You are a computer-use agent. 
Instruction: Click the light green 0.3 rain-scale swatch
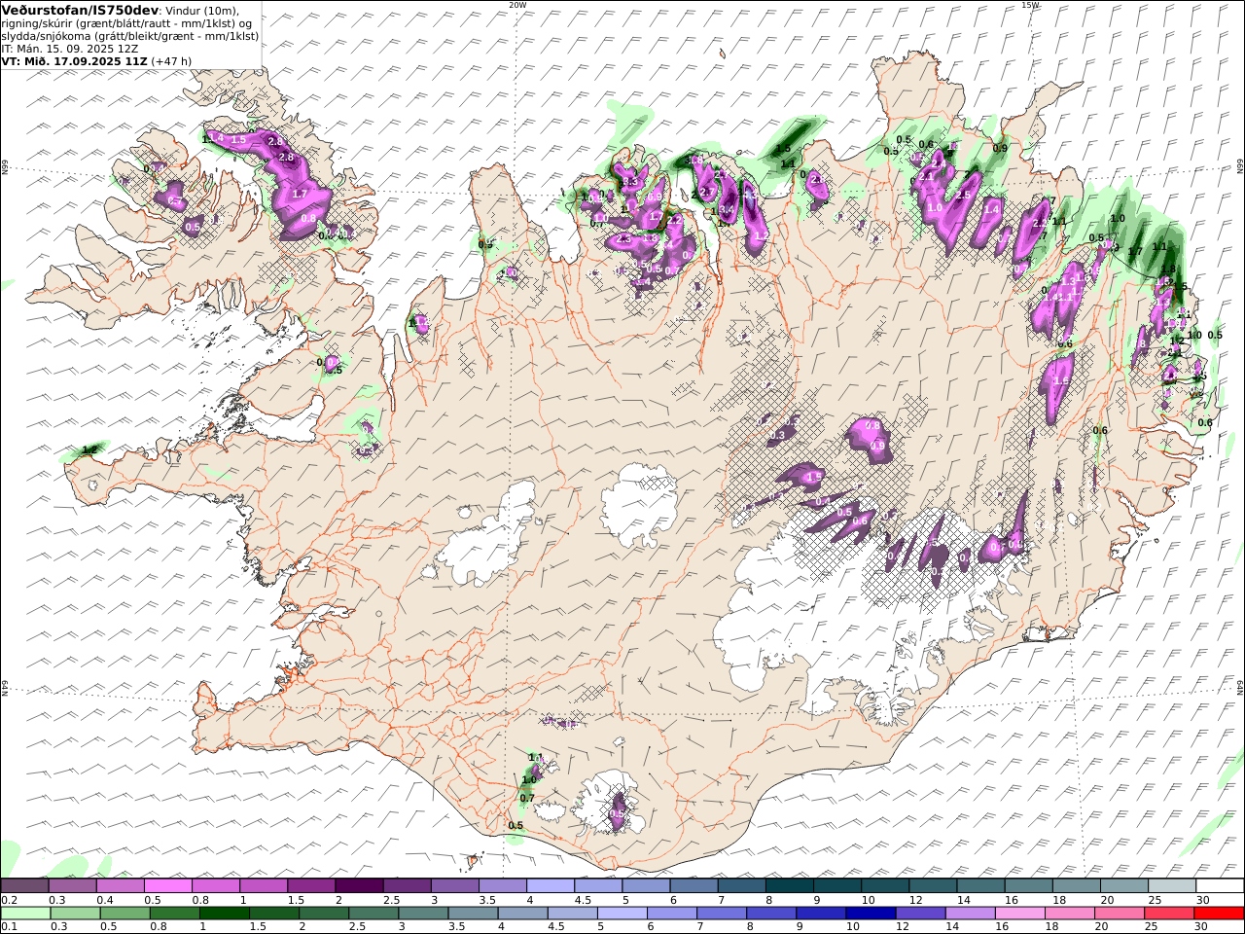[76, 914]
